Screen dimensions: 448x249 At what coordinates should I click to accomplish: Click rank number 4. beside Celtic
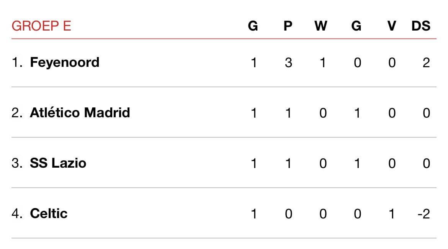pyautogui.click(x=17, y=213)
